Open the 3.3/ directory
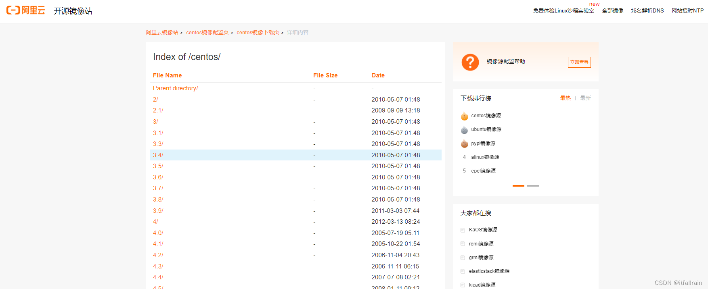This screenshot has height=289, width=708. click(x=158, y=144)
